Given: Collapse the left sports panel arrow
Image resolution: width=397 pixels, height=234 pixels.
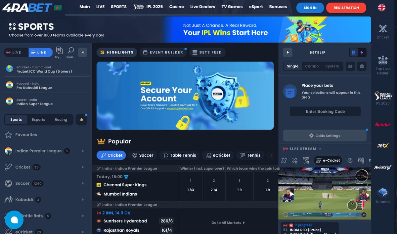Looking at the screenshot, I should (x=83, y=52).
